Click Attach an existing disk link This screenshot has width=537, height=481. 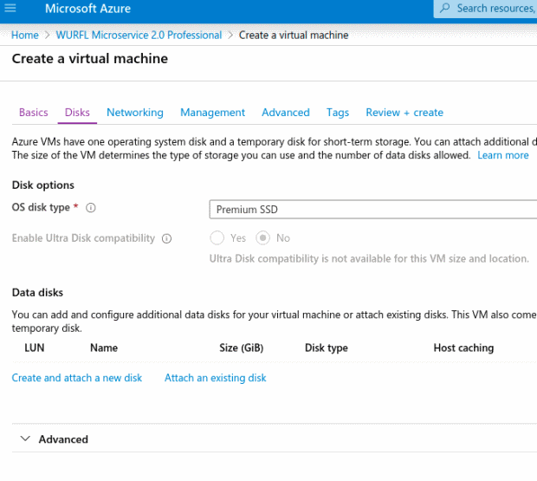tap(215, 378)
